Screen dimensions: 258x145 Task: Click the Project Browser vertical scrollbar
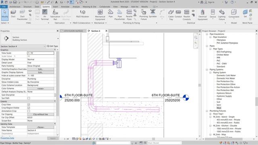coord(256,101)
